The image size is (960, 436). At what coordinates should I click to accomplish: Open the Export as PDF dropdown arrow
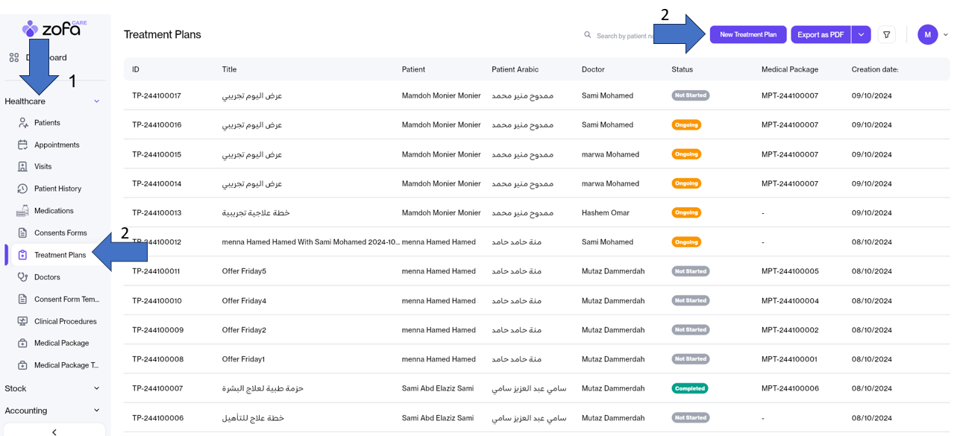pyautogui.click(x=861, y=35)
